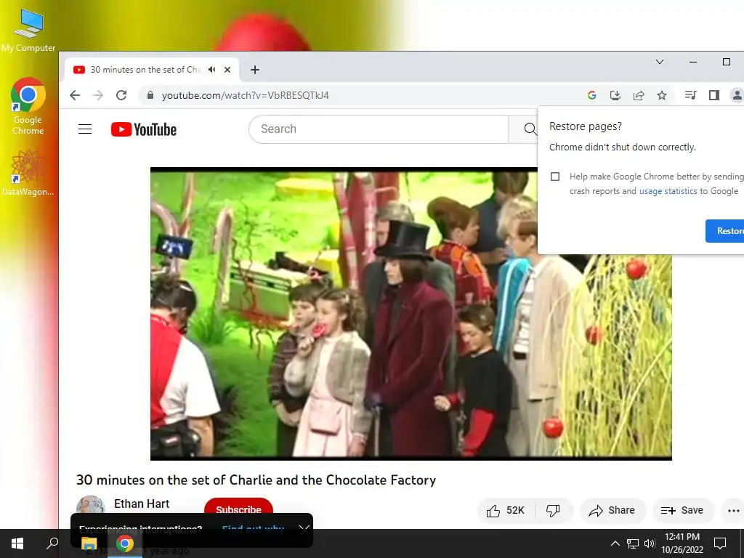Bookmark this tab with the star icon
The width and height of the screenshot is (744, 558).
click(x=662, y=95)
